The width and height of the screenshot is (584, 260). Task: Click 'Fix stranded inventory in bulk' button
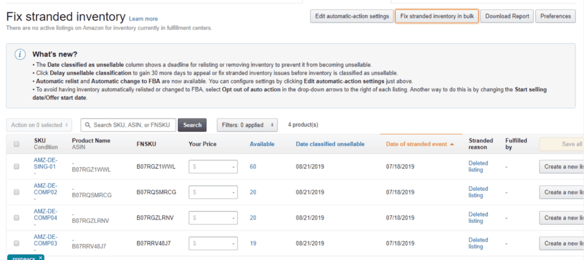click(x=437, y=17)
